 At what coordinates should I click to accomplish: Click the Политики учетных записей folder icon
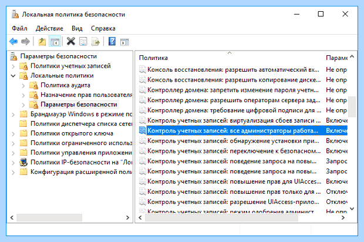[x=23, y=66]
